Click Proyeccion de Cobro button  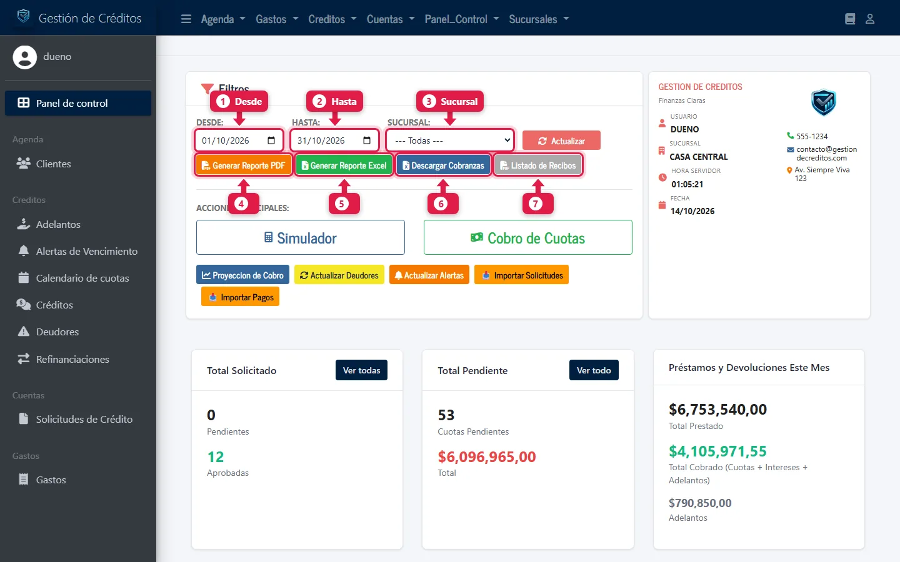[x=242, y=275]
